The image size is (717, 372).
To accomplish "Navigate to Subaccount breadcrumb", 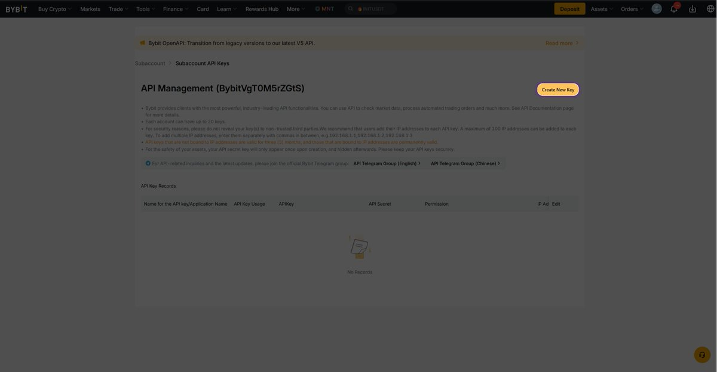I will 150,63.
